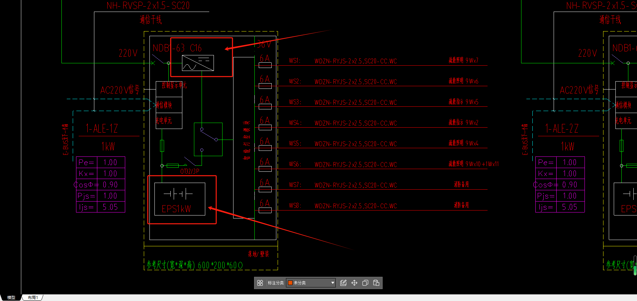Switch to the 布局1 layout tab
The height and width of the screenshot is (301, 637).
(x=33, y=298)
